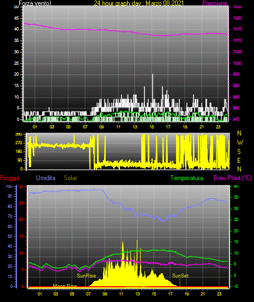Select the Dew Point (°C) label
The image size is (254, 302).
click(233, 178)
